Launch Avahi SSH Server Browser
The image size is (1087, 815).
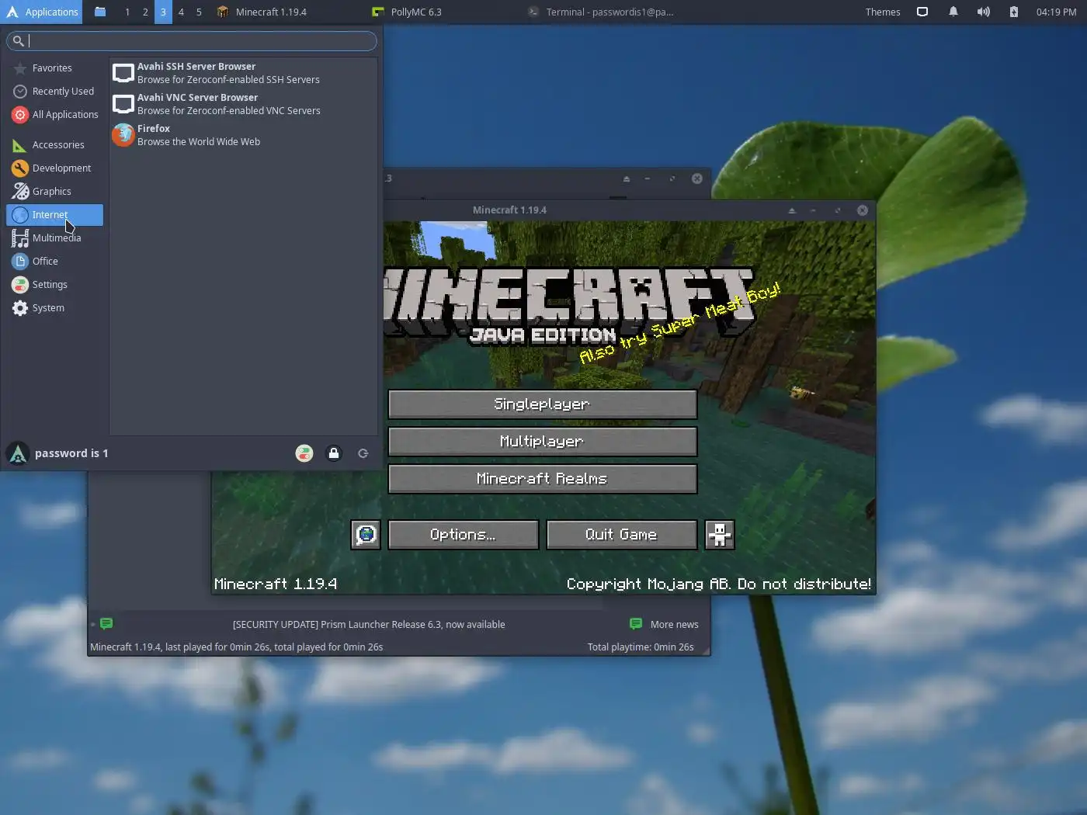[x=243, y=73]
